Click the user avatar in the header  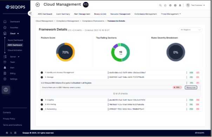coord(188,5)
